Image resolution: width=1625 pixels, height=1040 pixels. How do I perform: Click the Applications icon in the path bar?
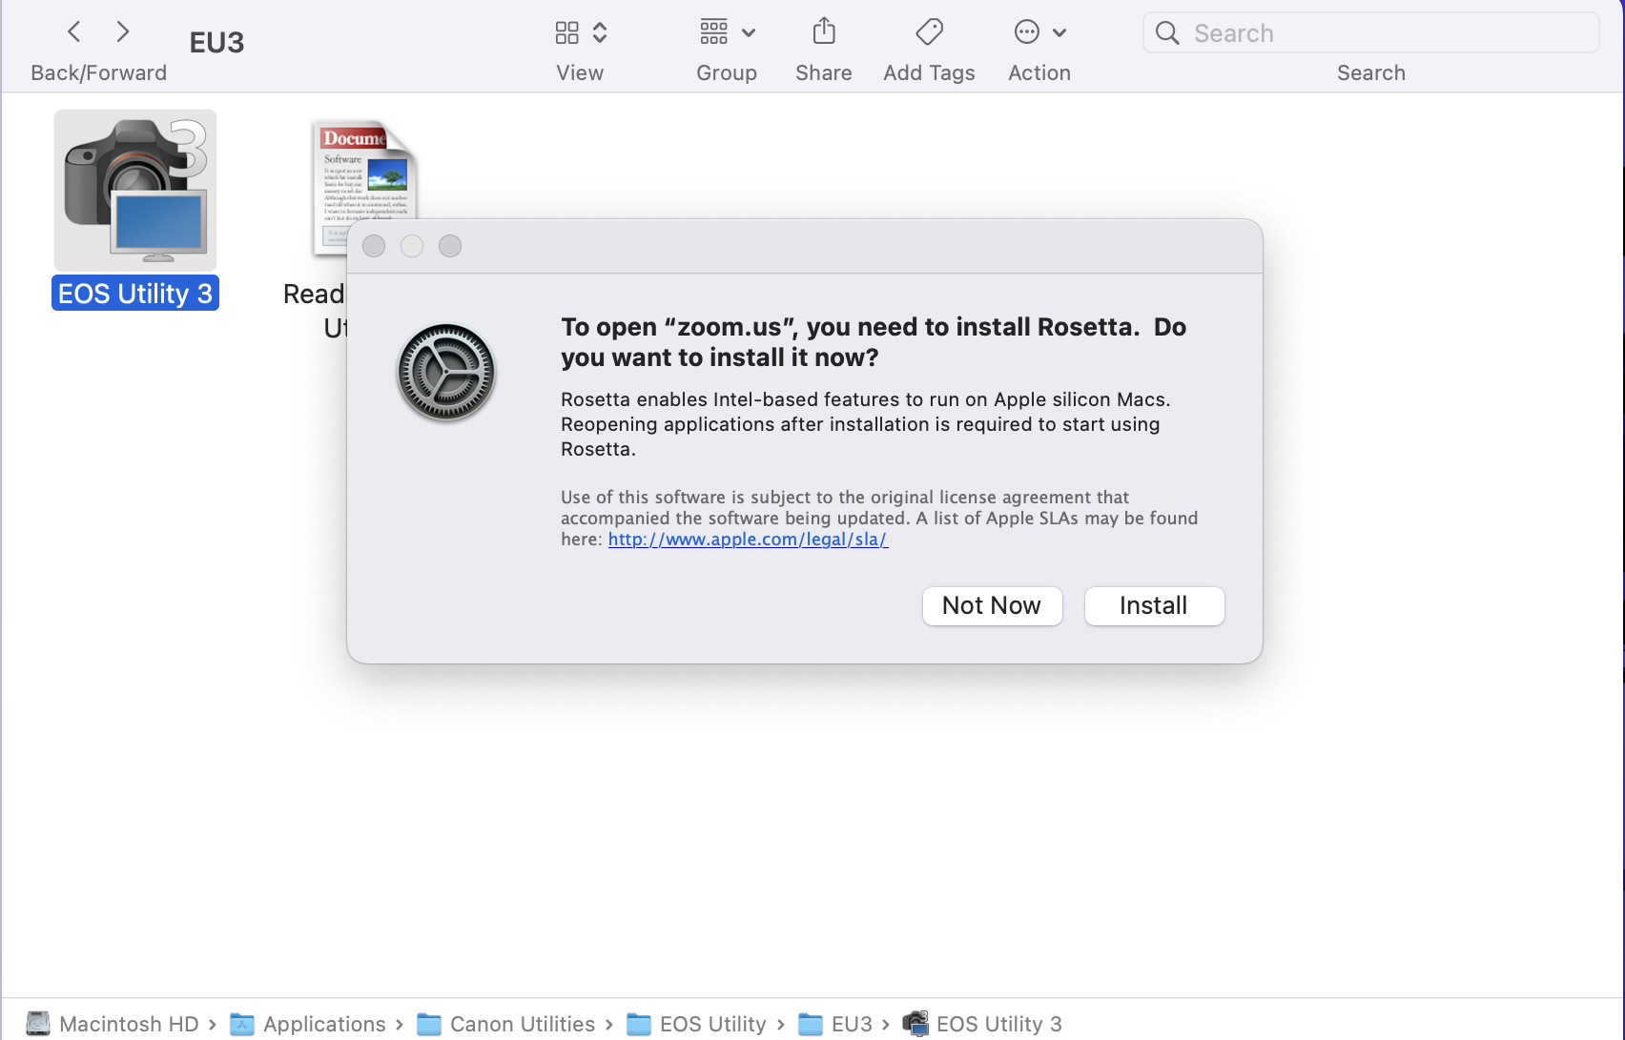click(242, 1023)
